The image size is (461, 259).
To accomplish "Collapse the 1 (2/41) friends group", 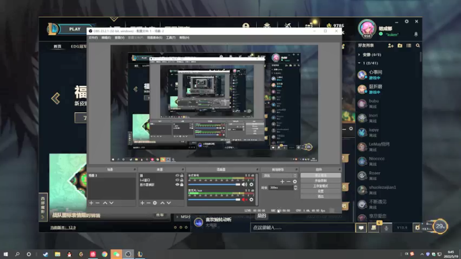I will (x=359, y=63).
